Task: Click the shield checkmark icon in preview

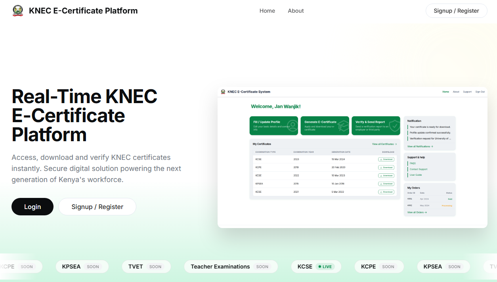Action: (395, 126)
